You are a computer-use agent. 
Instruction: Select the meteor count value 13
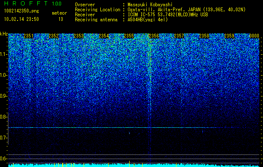61,19
